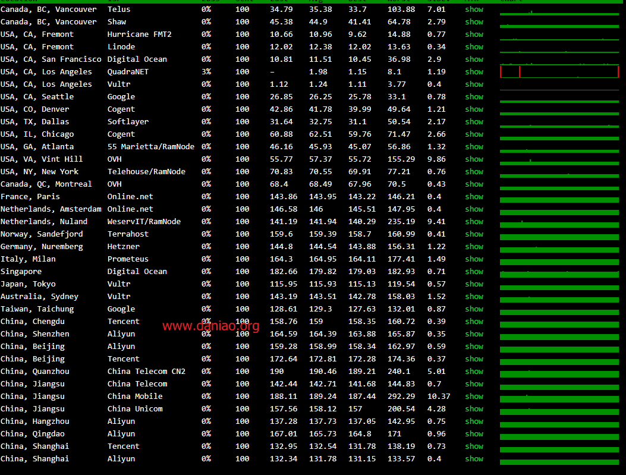Open the show link for QuadraNET
626x475 pixels.
pyautogui.click(x=474, y=71)
